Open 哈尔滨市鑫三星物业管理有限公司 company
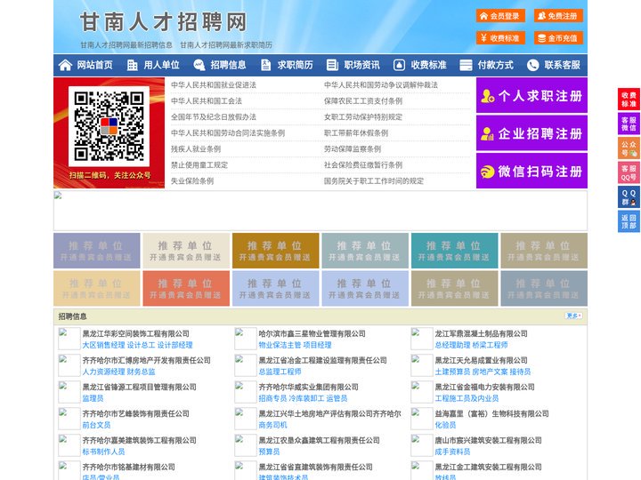Viewport: 641px width, 480px height. pos(312,333)
